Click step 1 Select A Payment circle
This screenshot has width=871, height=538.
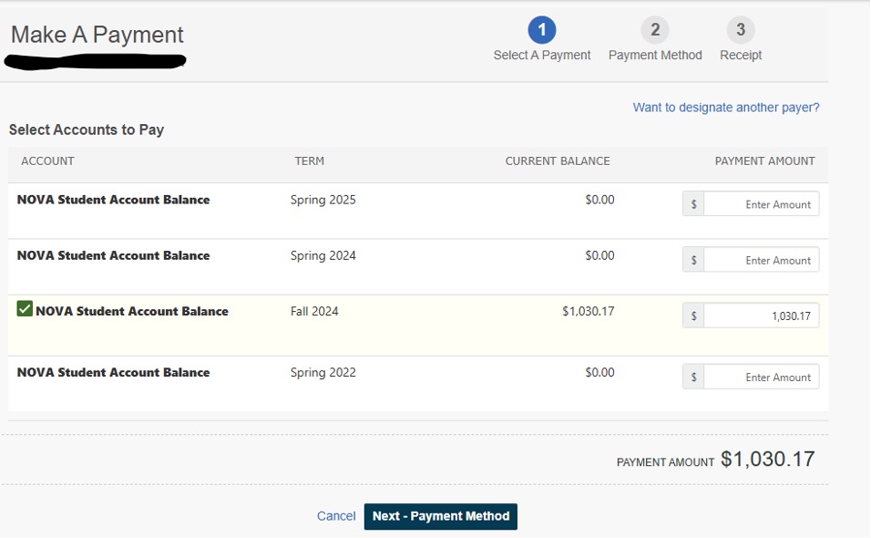click(x=542, y=30)
